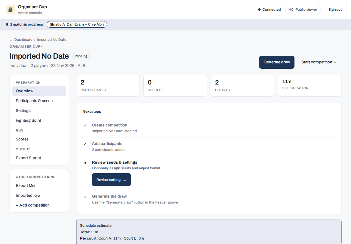Click the Schedule estimate heading

point(96,226)
